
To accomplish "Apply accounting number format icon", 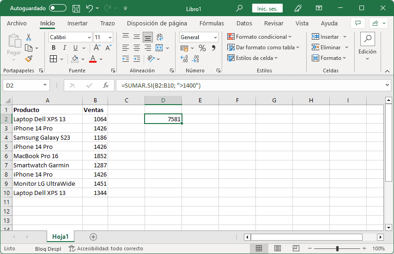I will pyautogui.click(x=184, y=48).
